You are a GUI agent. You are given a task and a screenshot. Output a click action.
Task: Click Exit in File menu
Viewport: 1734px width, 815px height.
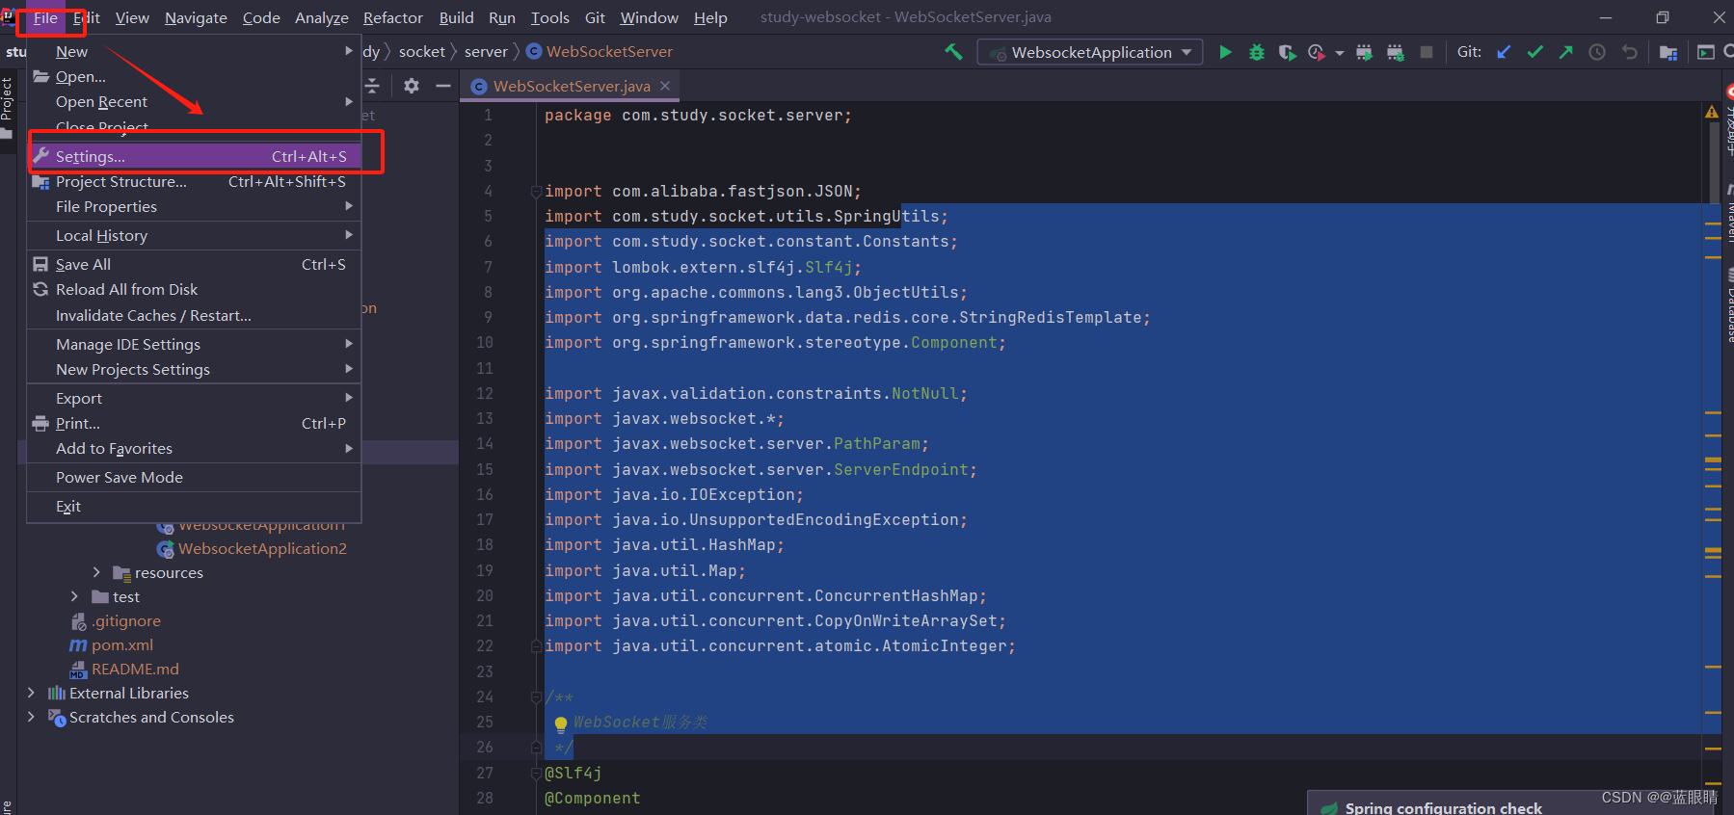tap(194, 506)
